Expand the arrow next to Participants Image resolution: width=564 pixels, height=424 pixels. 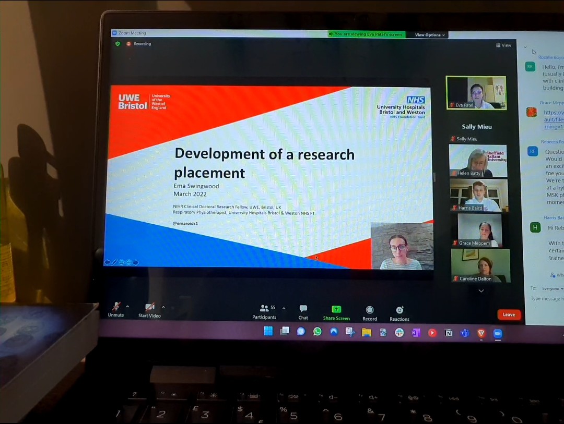[x=284, y=308]
